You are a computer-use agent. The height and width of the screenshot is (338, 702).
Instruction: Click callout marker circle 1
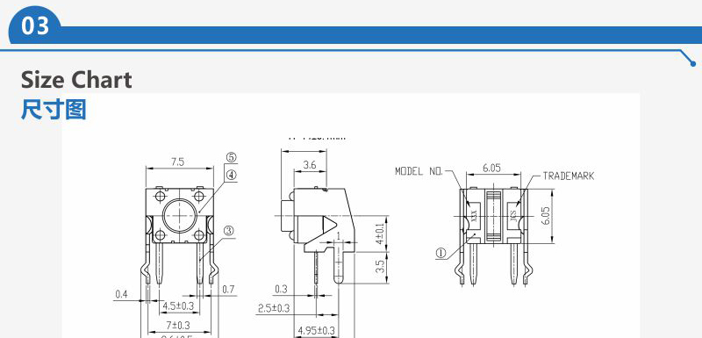click(441, 254)
